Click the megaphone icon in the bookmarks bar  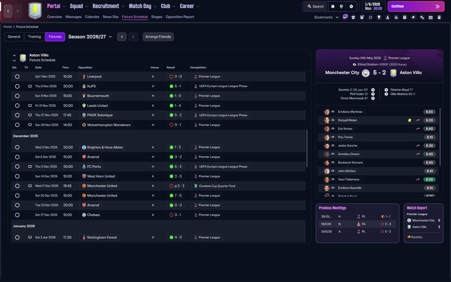pos(413,17)
